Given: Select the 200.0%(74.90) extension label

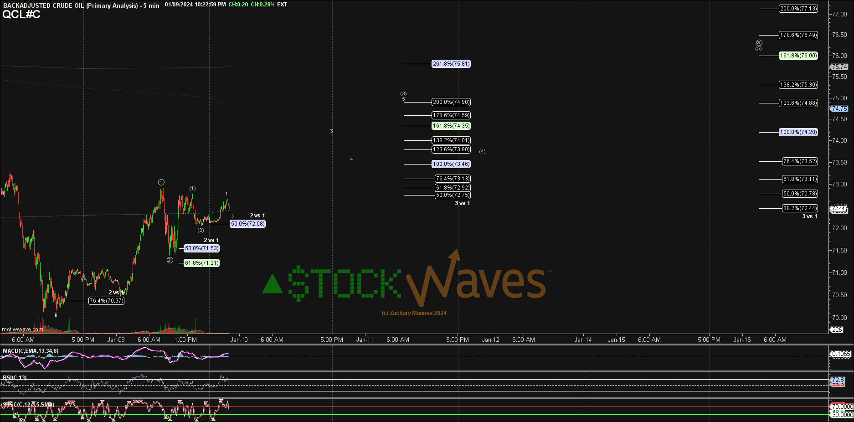Looking at the screenshot, I should pyautogui.click(x=451, y=102).
